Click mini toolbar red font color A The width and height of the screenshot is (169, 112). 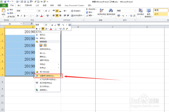[51, 29]
